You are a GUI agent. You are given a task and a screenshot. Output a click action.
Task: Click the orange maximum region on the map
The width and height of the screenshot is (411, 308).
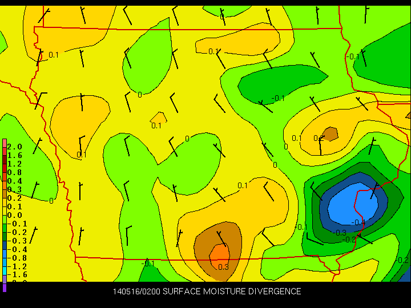click(220, 256)
